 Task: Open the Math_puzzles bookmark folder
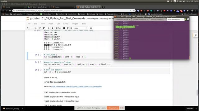16,14
